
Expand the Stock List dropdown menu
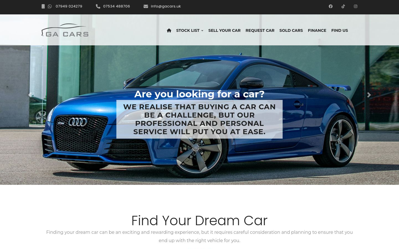[190, 30]
